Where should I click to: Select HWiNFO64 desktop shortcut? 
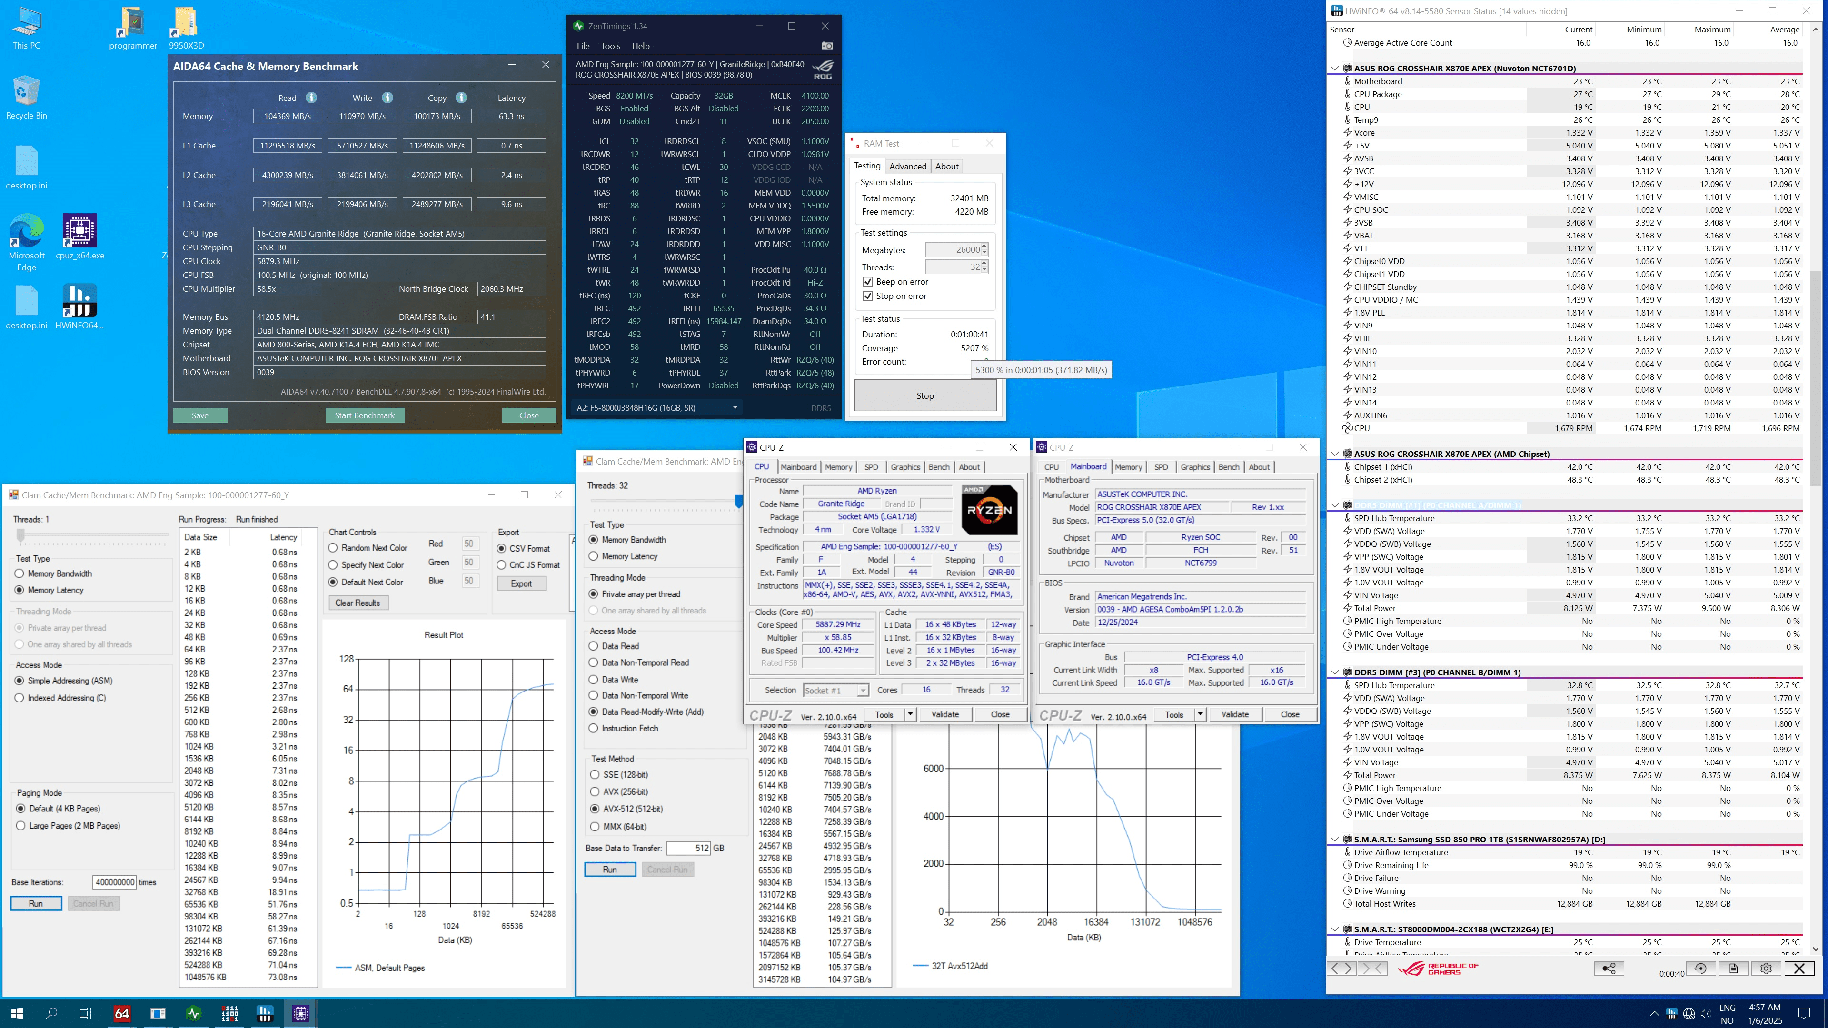coord(79,306)
